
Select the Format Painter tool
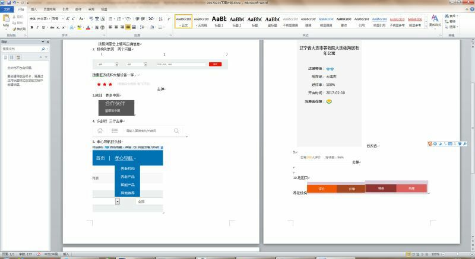pos(19,28)
